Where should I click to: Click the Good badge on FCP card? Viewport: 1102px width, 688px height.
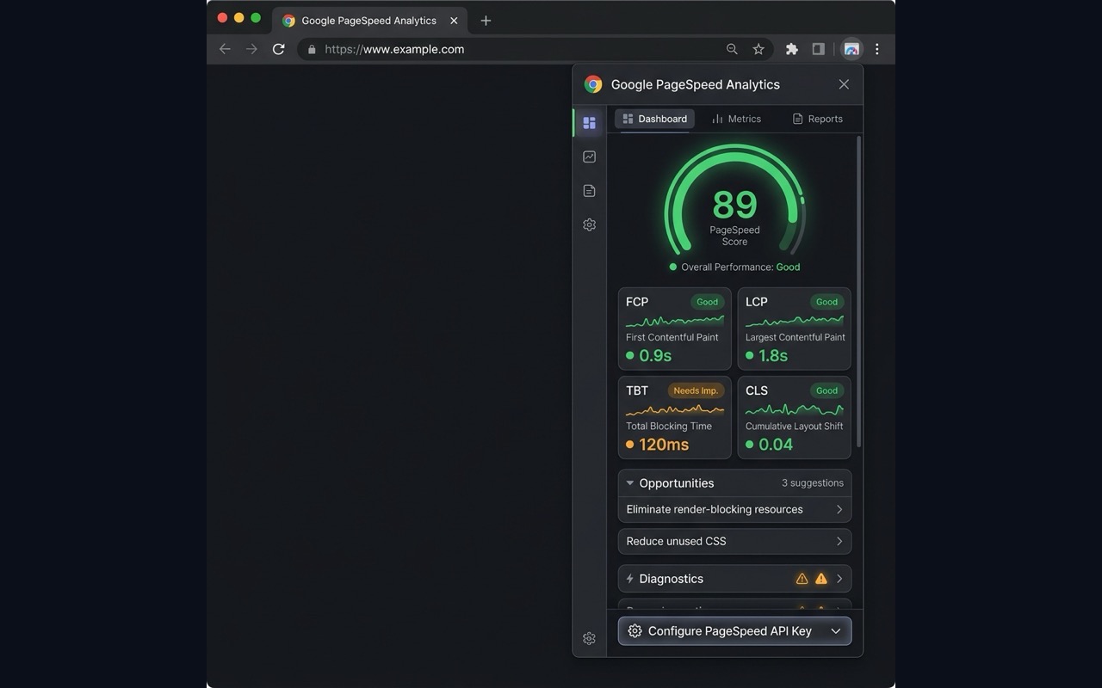pos(707,302)
